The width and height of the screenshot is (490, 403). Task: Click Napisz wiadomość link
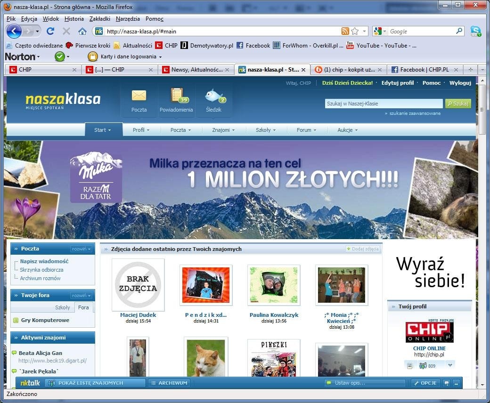point(44,261)
